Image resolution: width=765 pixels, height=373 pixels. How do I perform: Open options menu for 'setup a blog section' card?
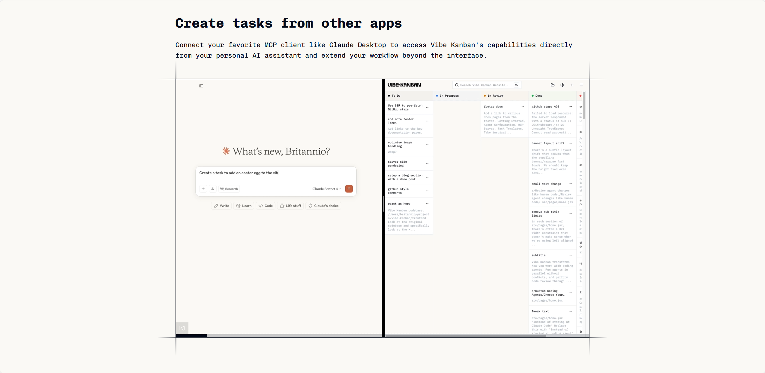point(427,177)
